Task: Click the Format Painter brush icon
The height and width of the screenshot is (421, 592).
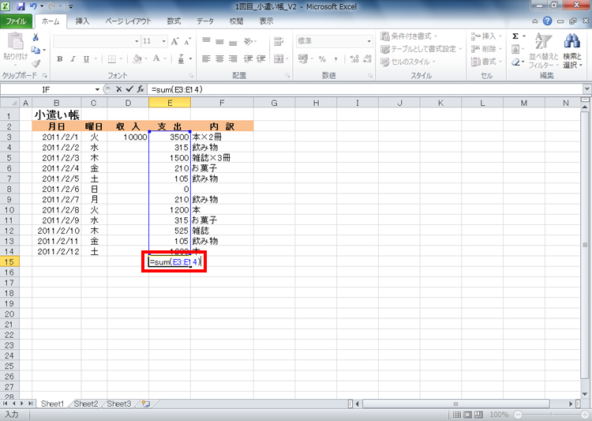Action: point(36,62)
